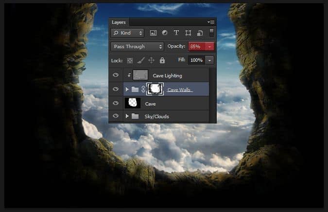Filter layers by pixel layers icon
Image resolution: width=328 pixels, height=212 pixels.
[153, 33]
